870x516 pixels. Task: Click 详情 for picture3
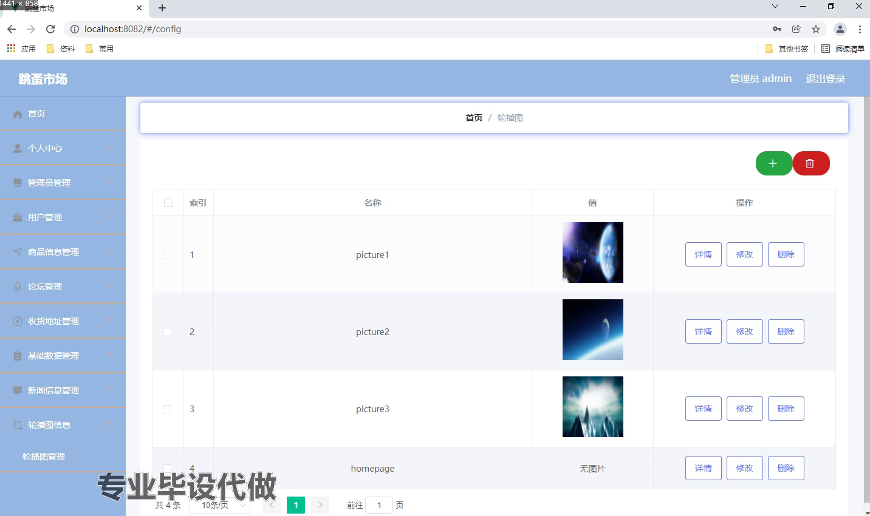coord(704,409)
